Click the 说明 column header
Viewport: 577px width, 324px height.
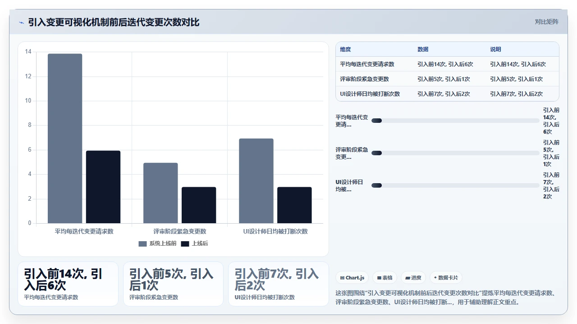click(x=495, y=49)
